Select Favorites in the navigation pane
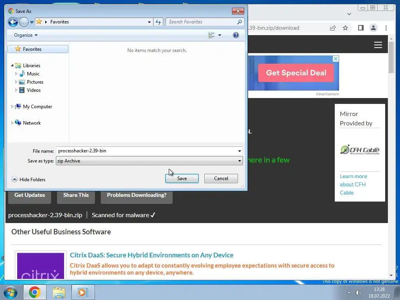 click(x=38, y=49)
